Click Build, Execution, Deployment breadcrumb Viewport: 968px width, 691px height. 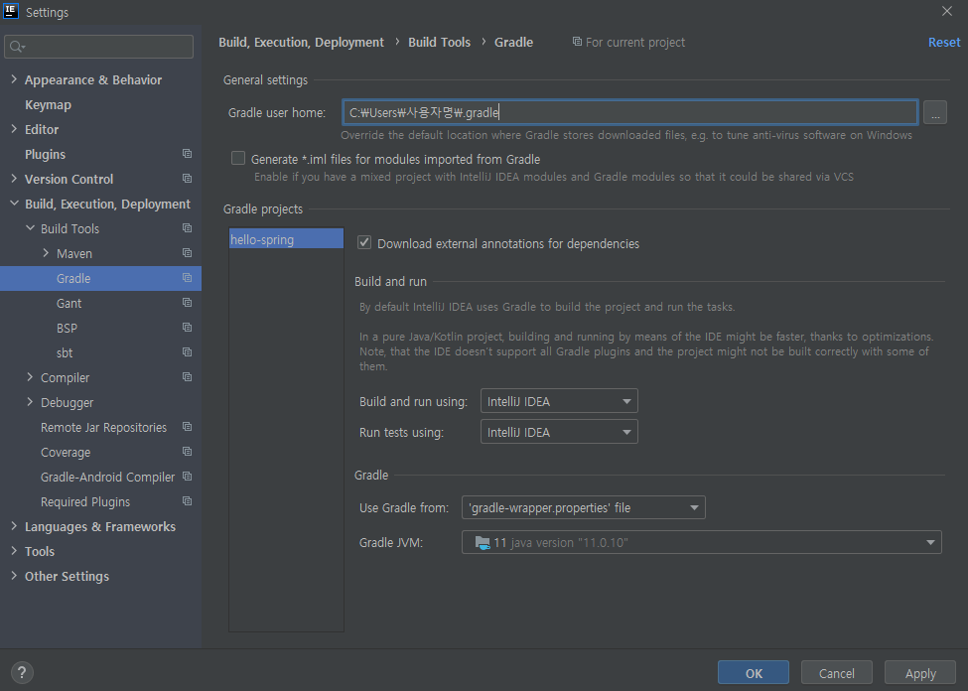tap(301, 42)
